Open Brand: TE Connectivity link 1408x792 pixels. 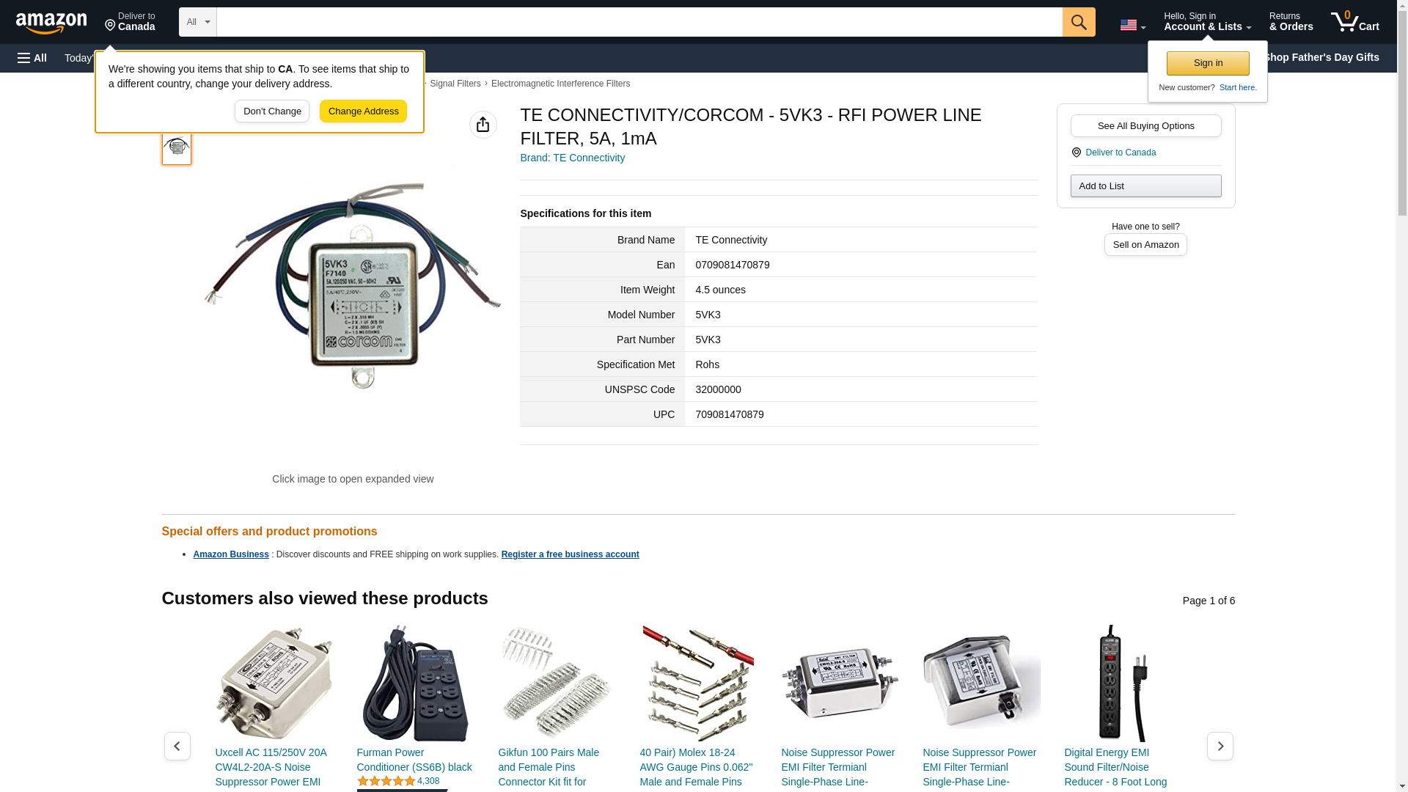click(572, 158)
